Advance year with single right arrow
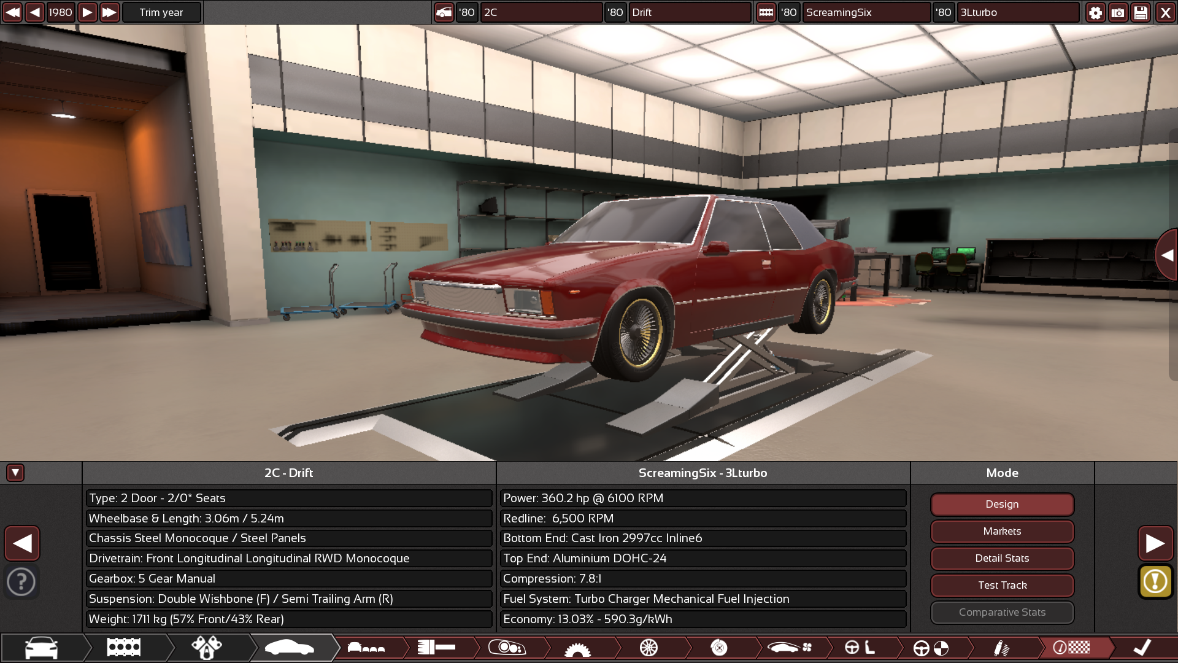This screenshot has width=1178, height=663. click(x=87, y=12)
